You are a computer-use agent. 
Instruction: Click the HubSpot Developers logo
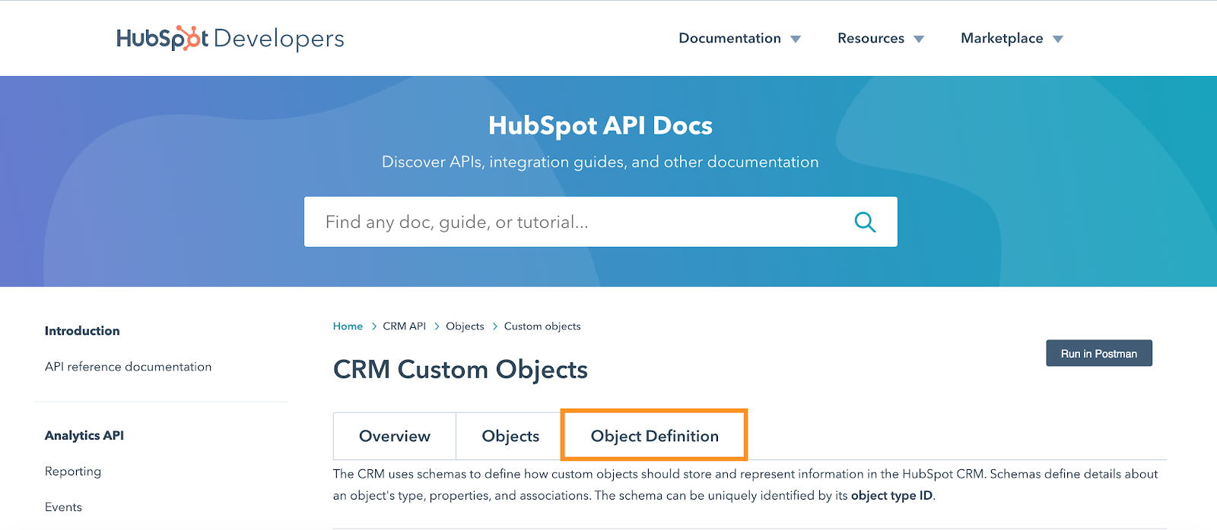coord(230,38)
